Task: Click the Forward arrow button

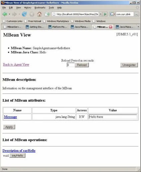Action: tap(14, 14)
